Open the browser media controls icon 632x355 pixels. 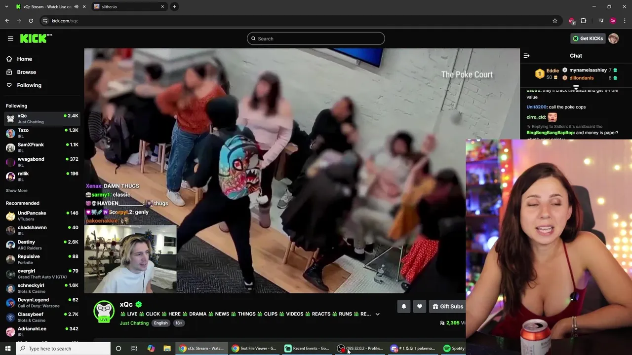click(x=601, y=21)
